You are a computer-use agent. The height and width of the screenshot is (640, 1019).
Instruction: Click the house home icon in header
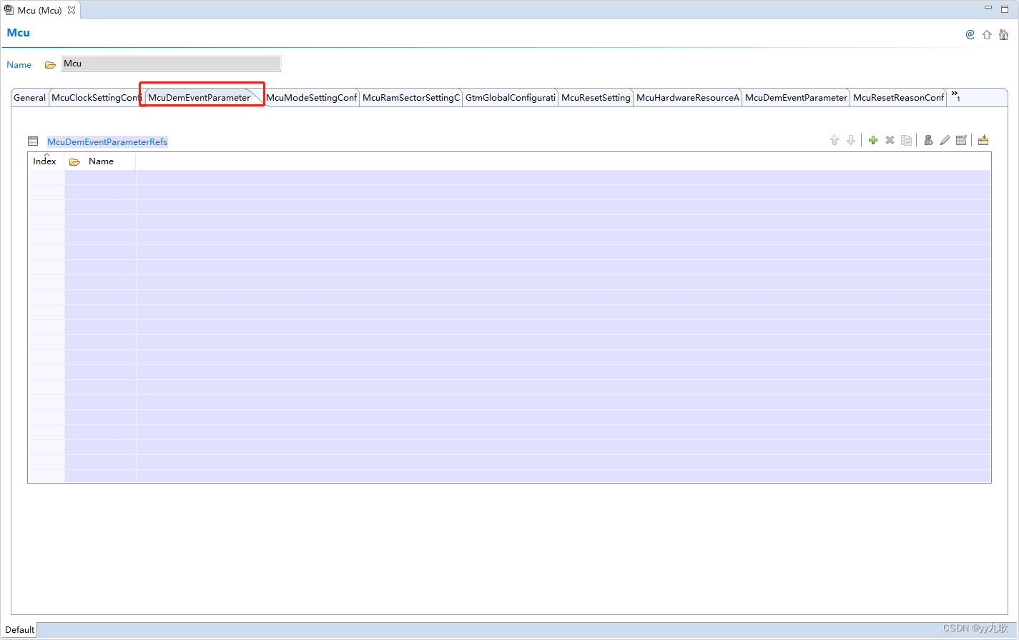point(1003,34)
